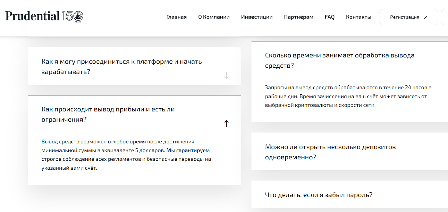The width and height of the screenshot is (448, 212).
Task: Click the arrow icon inside Регистрация button
Action: tap(426, 17)
